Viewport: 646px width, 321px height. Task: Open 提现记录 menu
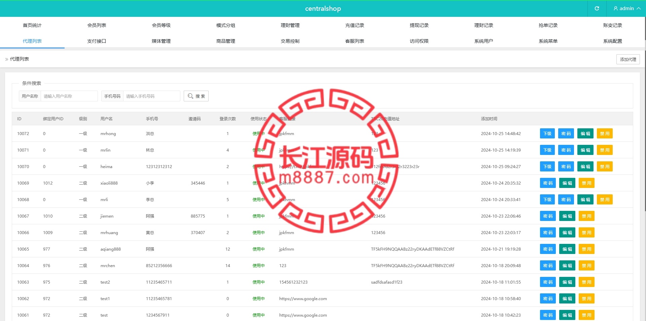[419, 25]
